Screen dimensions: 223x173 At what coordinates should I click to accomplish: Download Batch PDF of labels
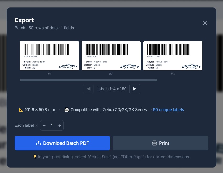[62, 143]
